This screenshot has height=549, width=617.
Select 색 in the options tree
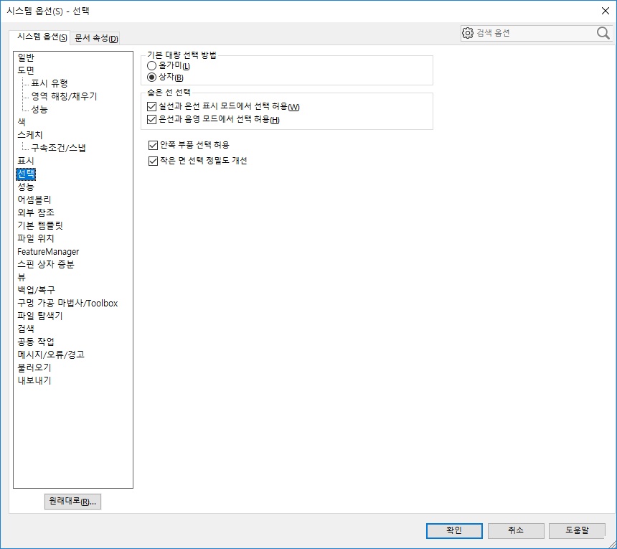click(x=22, y=123)
